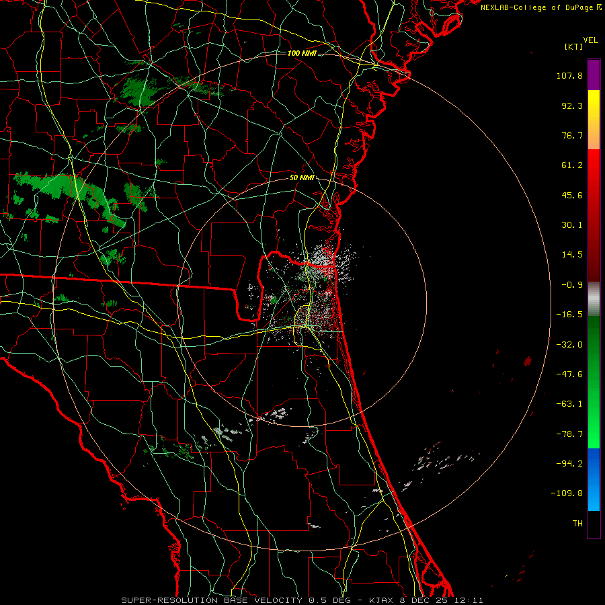
Task: Click the 100 NMI range ring label
Action: (302, 53)
